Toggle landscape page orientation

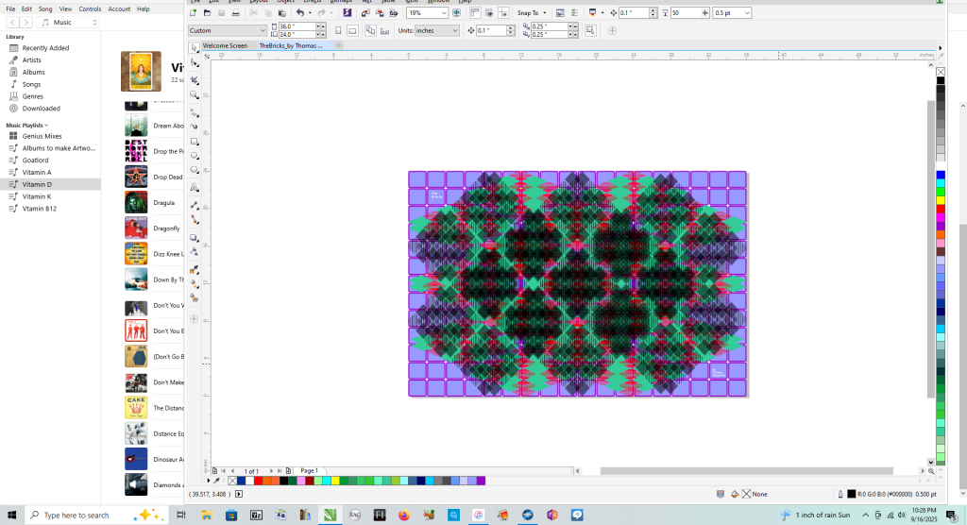351,30
